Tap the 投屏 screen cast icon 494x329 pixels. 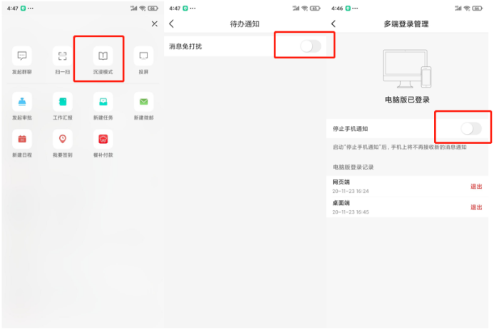(x=143, y=56)
